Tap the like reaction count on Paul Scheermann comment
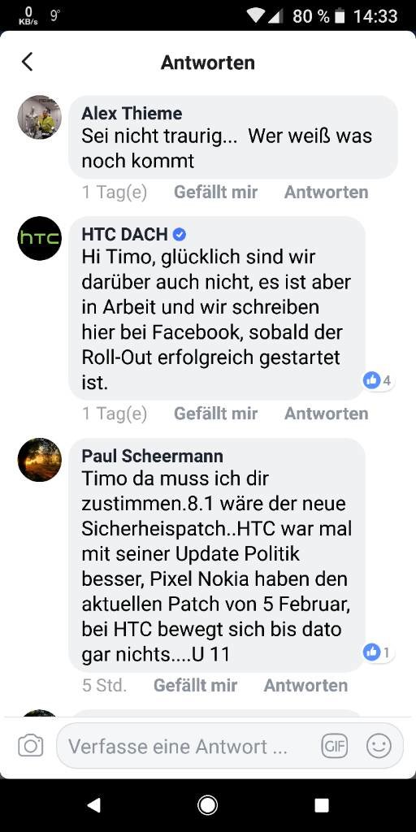 [x=378, y=652]
